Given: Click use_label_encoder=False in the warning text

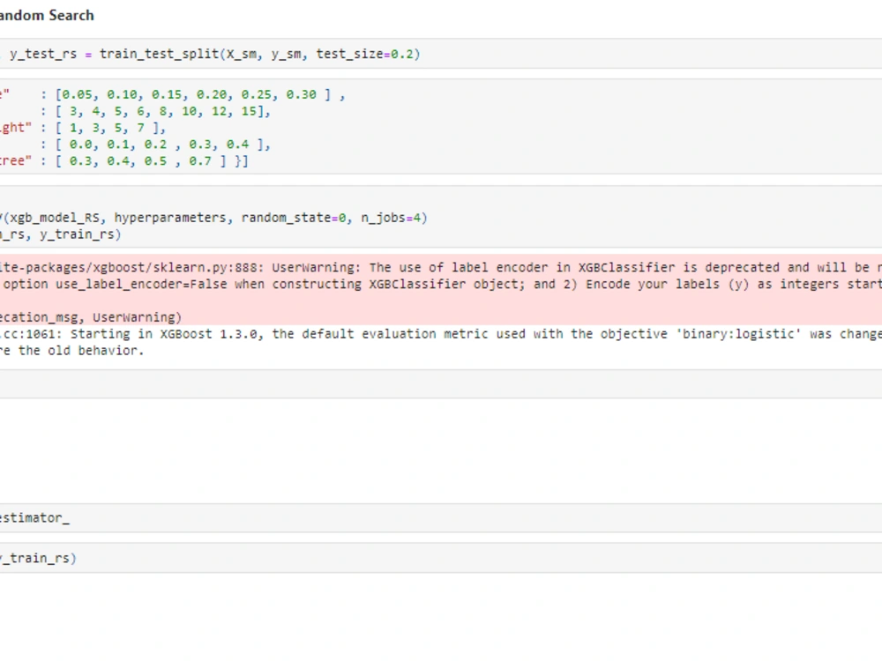Looking at the screenshot, I should pos(141,284).
